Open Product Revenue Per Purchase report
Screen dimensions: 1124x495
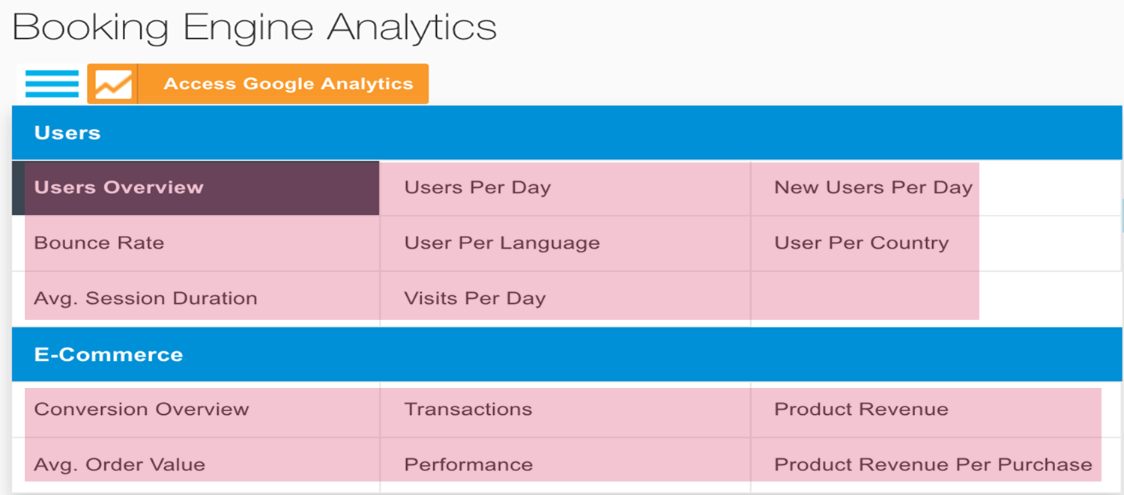(936, 465)
